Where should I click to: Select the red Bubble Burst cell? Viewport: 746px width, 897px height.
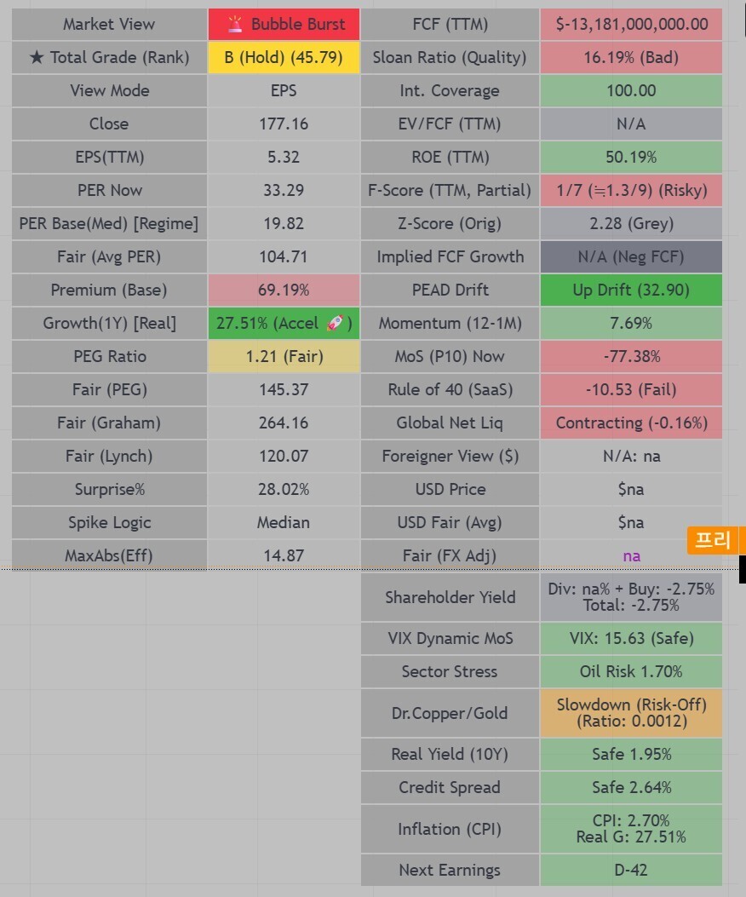pyautogui.click(x=284, y=24)
